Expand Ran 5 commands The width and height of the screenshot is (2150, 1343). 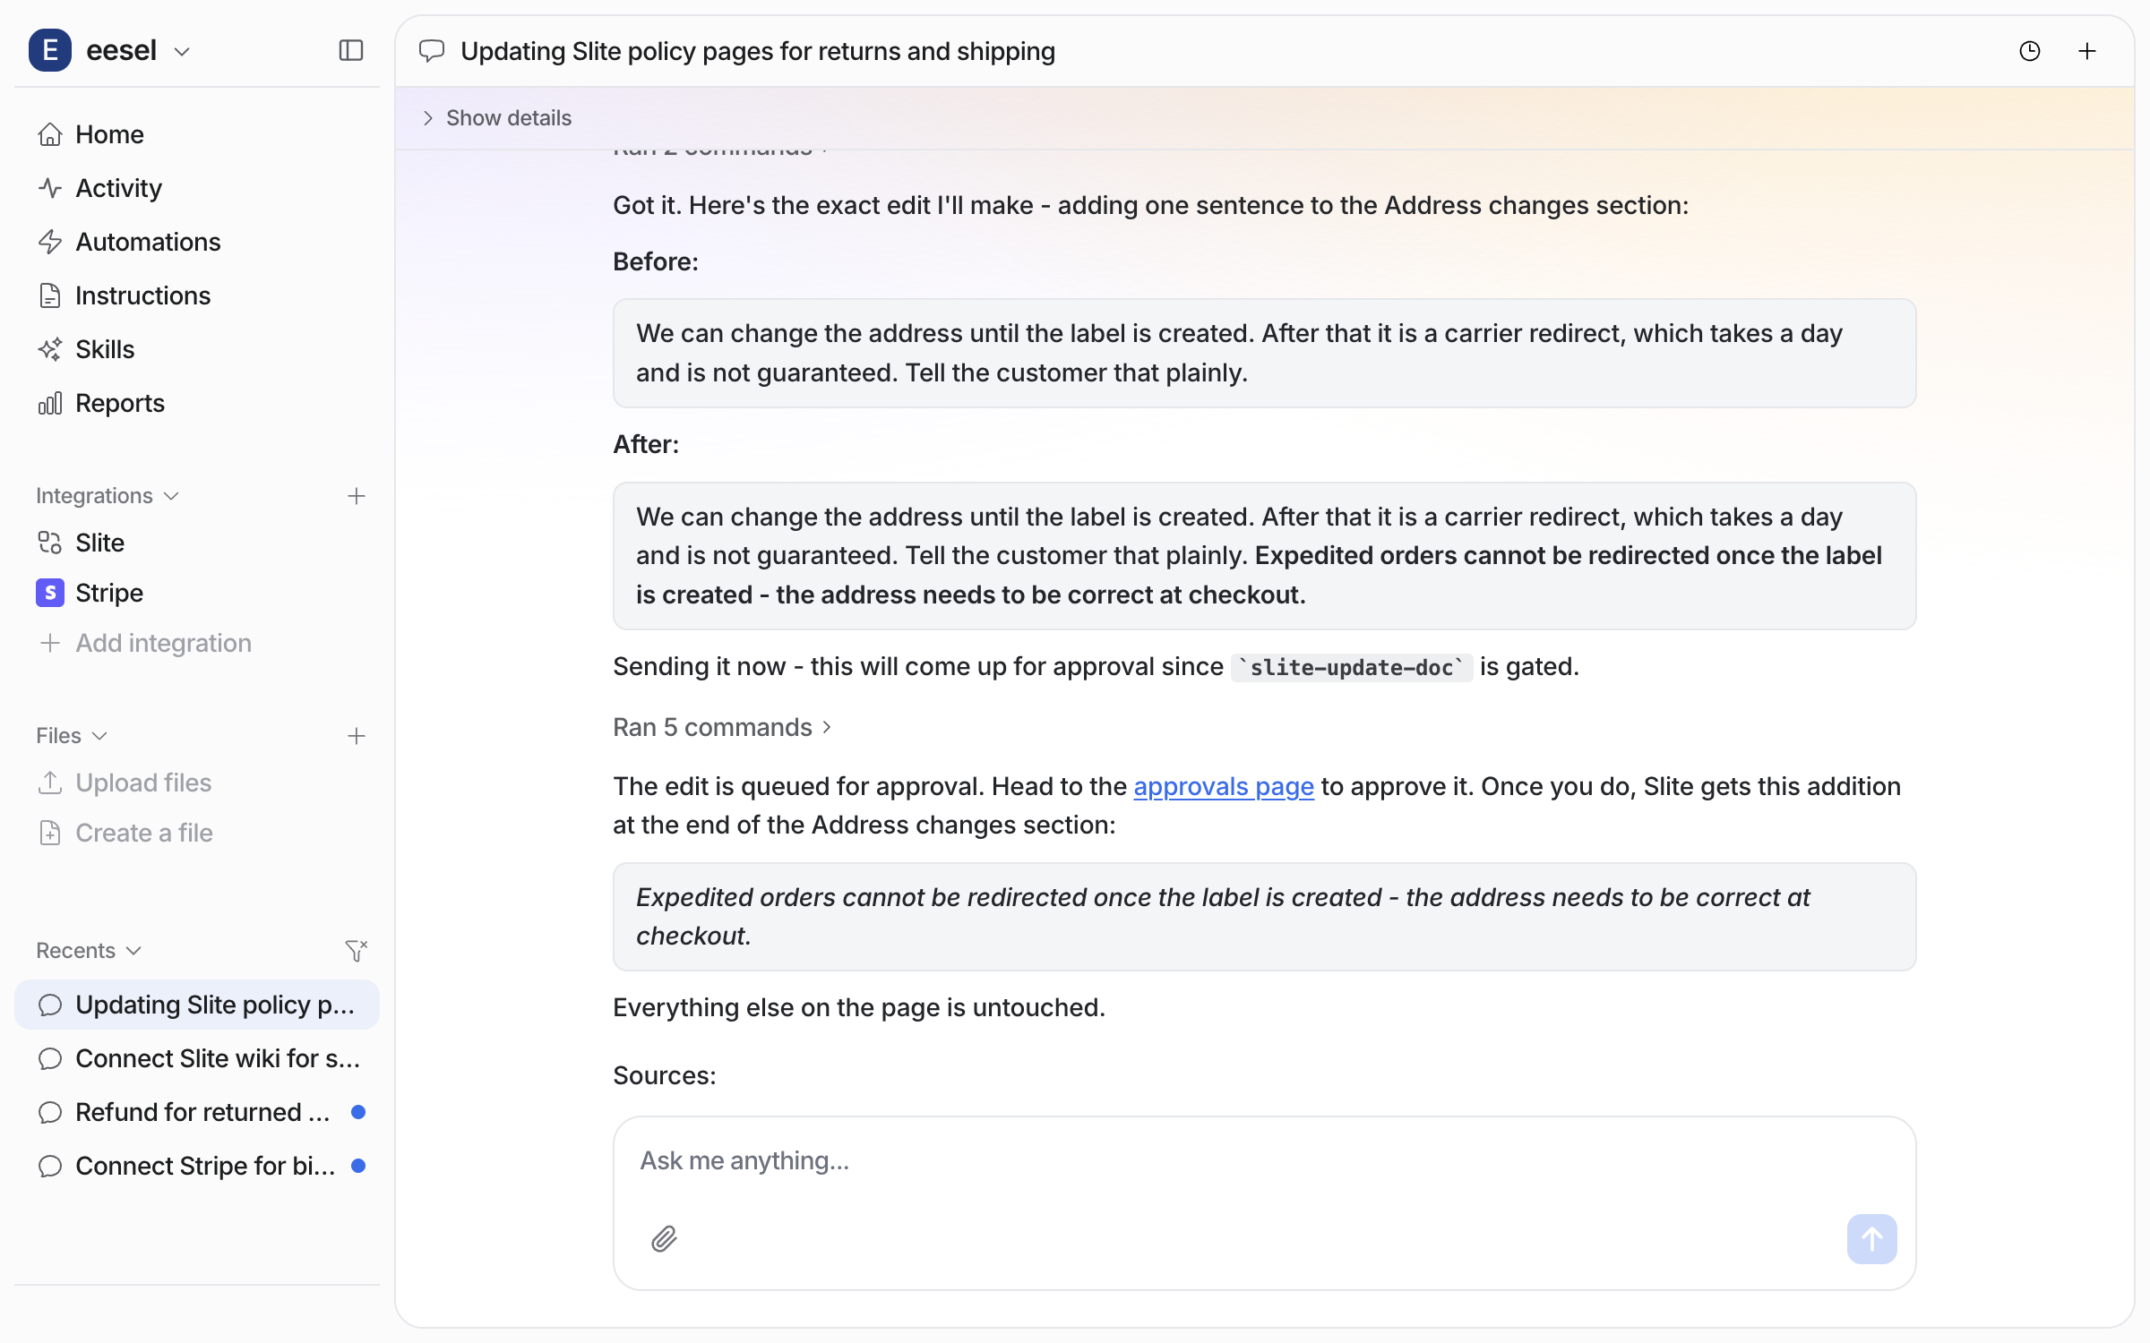(x=723, y=727)
